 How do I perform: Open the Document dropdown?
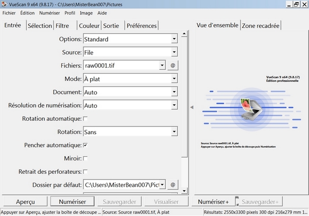[x=130, y=92]
